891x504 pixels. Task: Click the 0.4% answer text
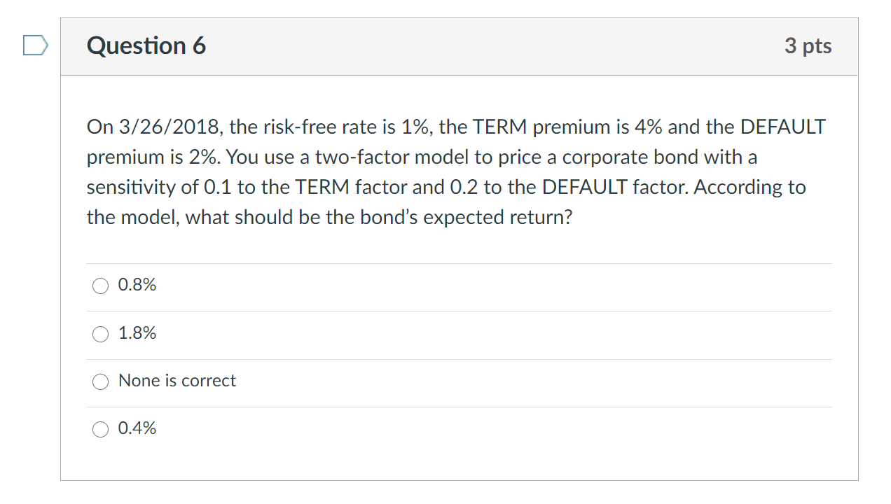point(137,429)
